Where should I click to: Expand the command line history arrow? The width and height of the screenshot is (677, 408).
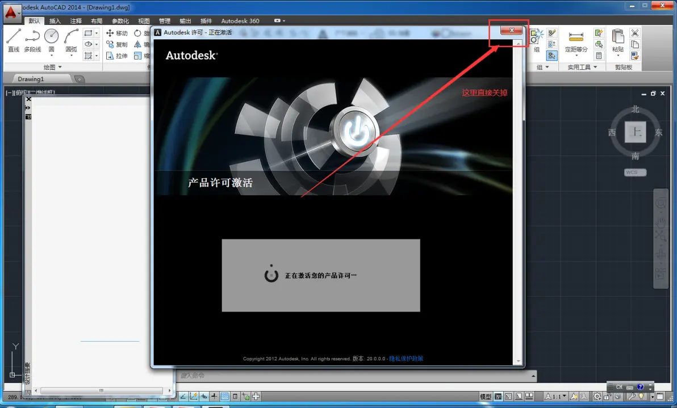coord(533,376)
